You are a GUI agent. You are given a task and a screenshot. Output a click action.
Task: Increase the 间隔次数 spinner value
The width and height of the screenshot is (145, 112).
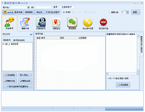click(128, 11)
